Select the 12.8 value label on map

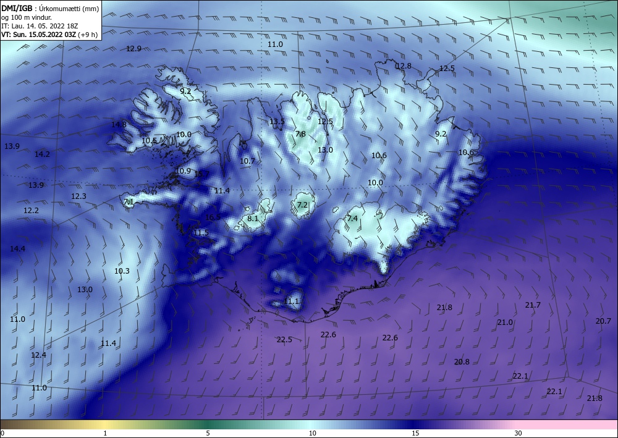point(404,65)
